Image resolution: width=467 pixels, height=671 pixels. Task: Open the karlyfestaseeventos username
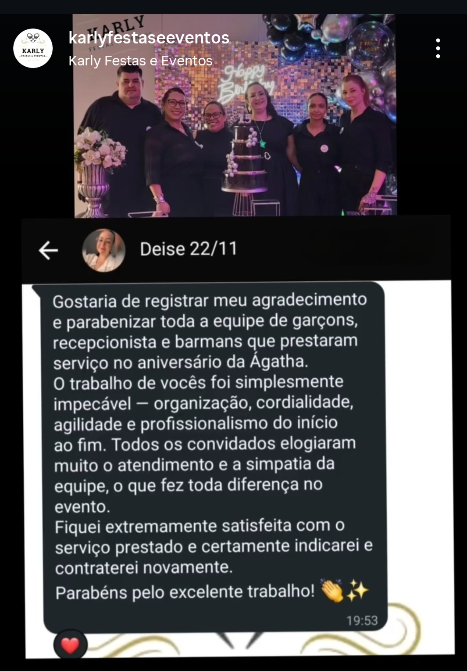point(149,38)
